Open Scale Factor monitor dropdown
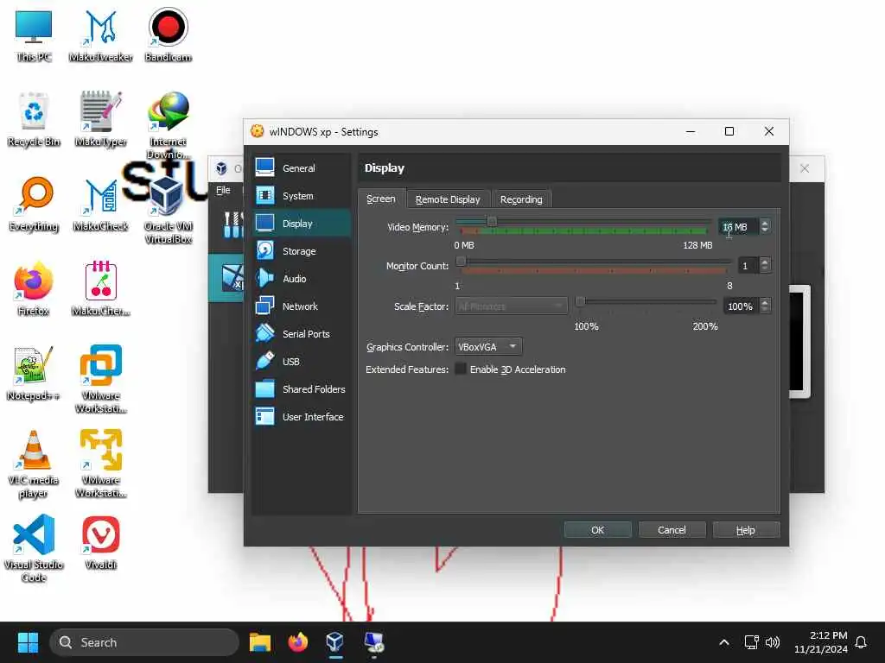The width and height of the screenshot is (885, 663). [511, 306]
